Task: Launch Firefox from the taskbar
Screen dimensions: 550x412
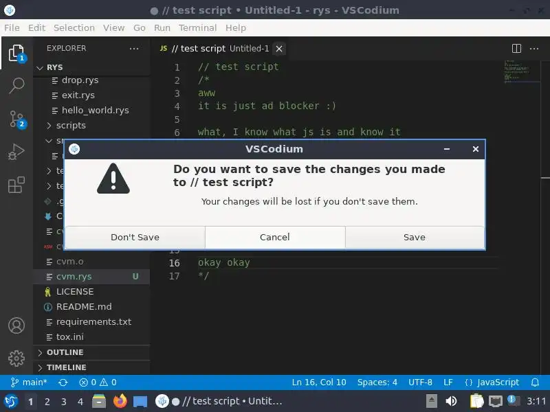Action: pyautogui.click(x=120, y=401)
